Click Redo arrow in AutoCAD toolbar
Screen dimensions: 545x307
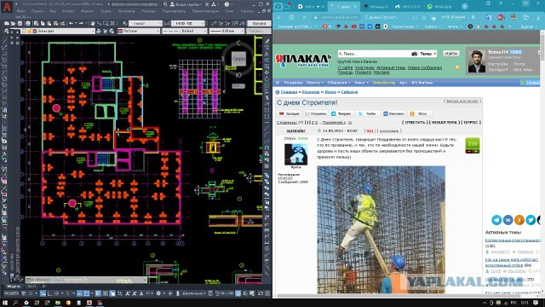82,23
